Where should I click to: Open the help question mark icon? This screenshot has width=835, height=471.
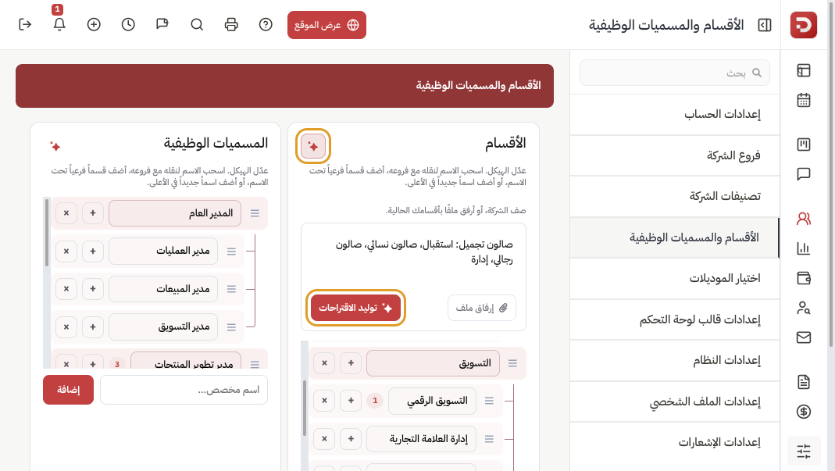pos(266,24)
